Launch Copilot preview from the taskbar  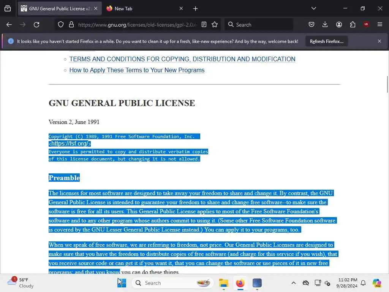coord(377,283)
